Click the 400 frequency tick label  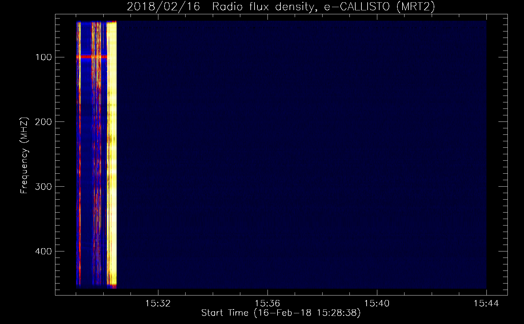[x=43, y=251]
